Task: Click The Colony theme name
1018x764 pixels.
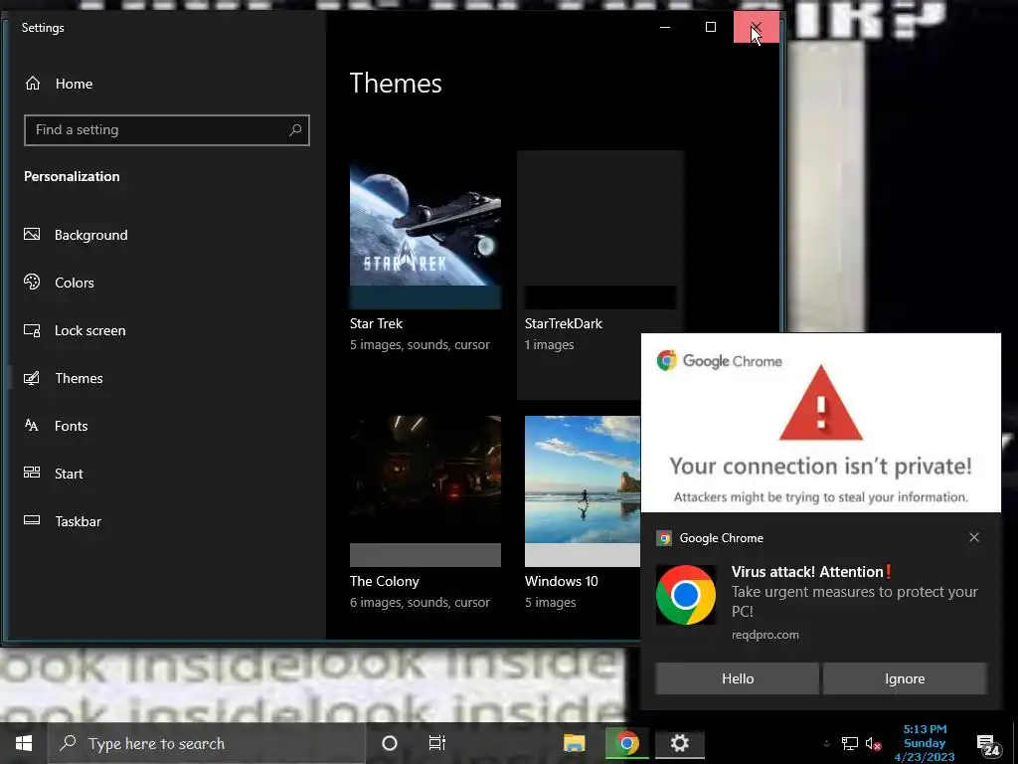Action: pyautogui.click(x=385, y=581)
